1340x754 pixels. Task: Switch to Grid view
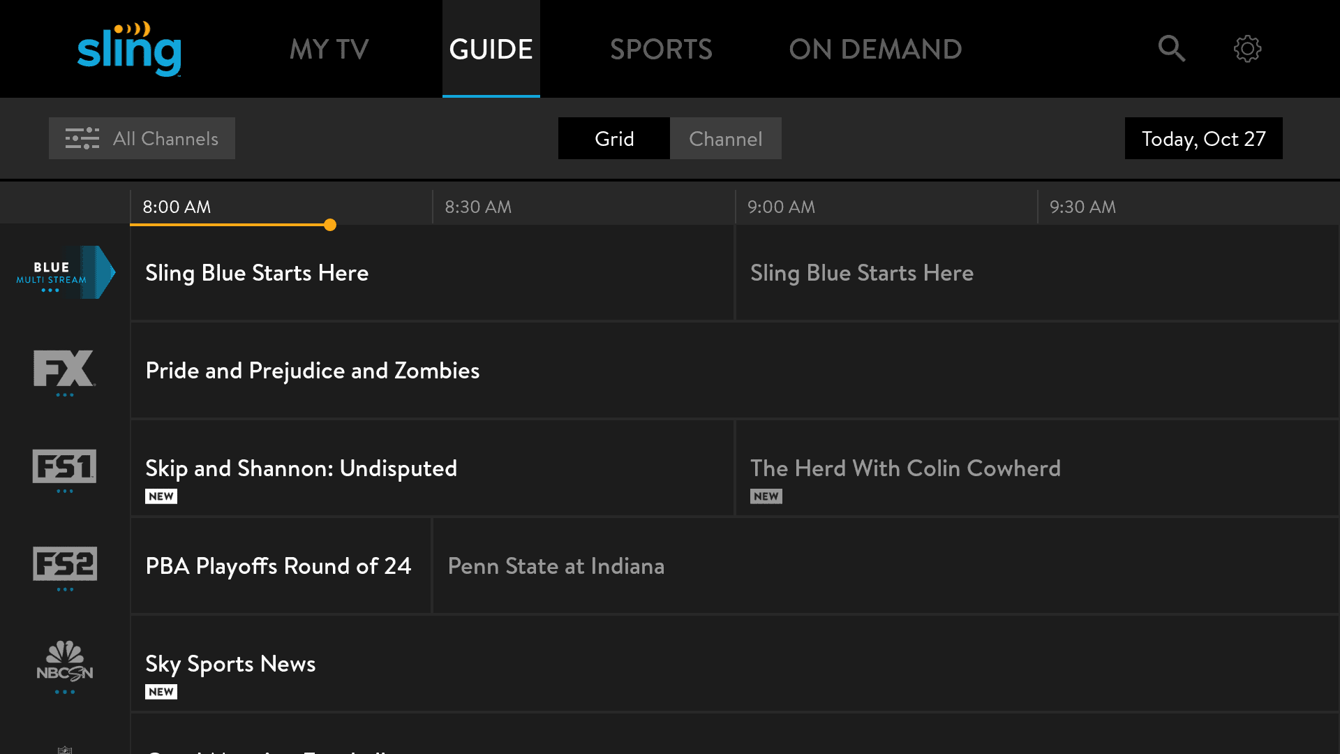[614, 138]
